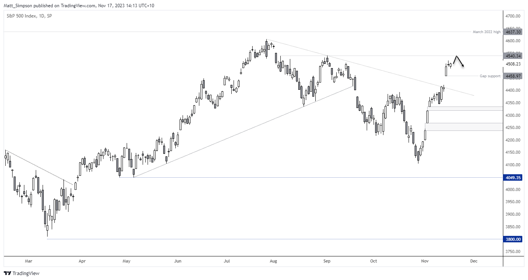Click the March 2022 high text annotation

pos(487,32)
